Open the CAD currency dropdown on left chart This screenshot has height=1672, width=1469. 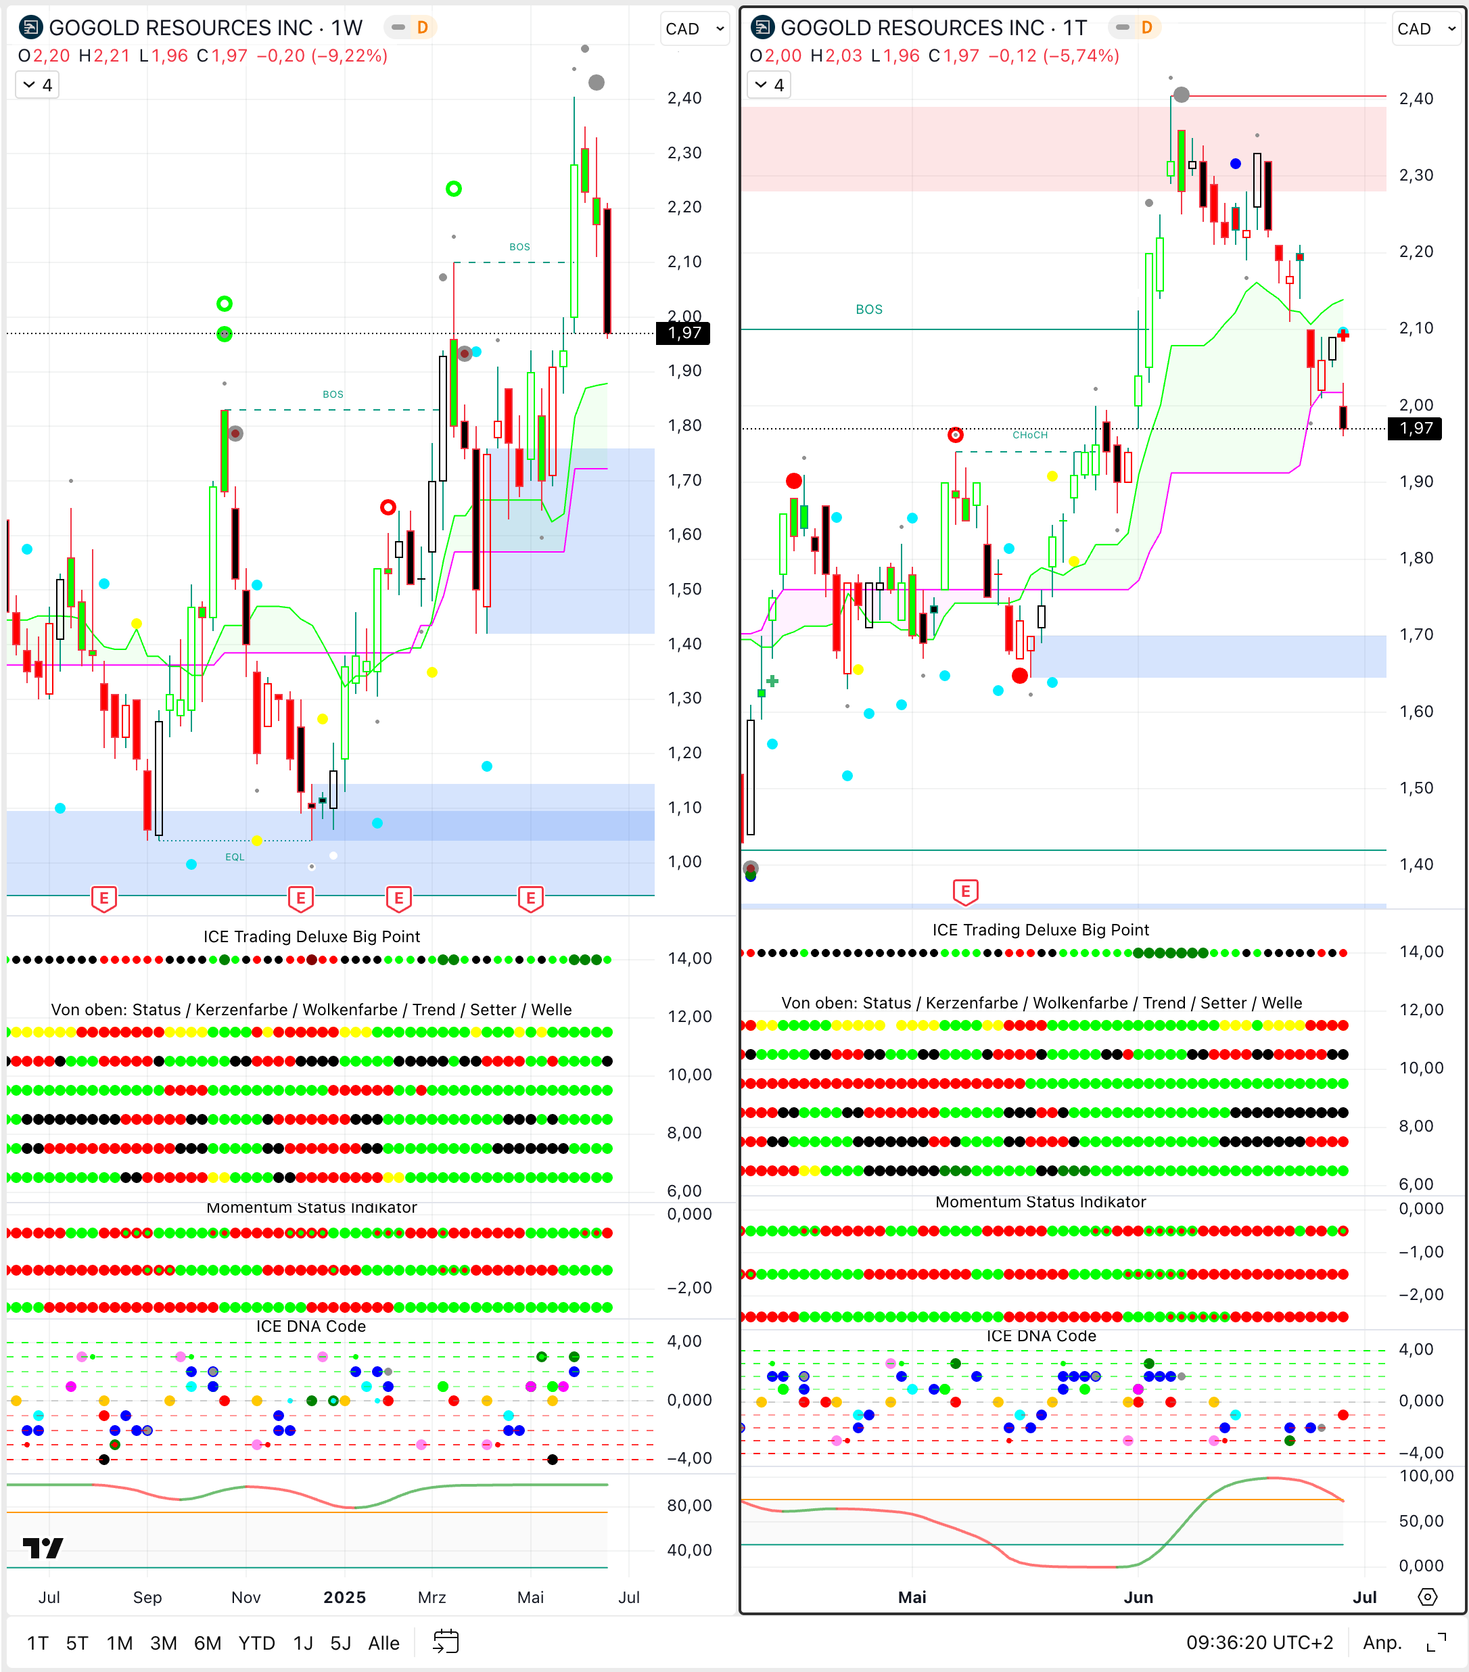[x=695, y=30]
